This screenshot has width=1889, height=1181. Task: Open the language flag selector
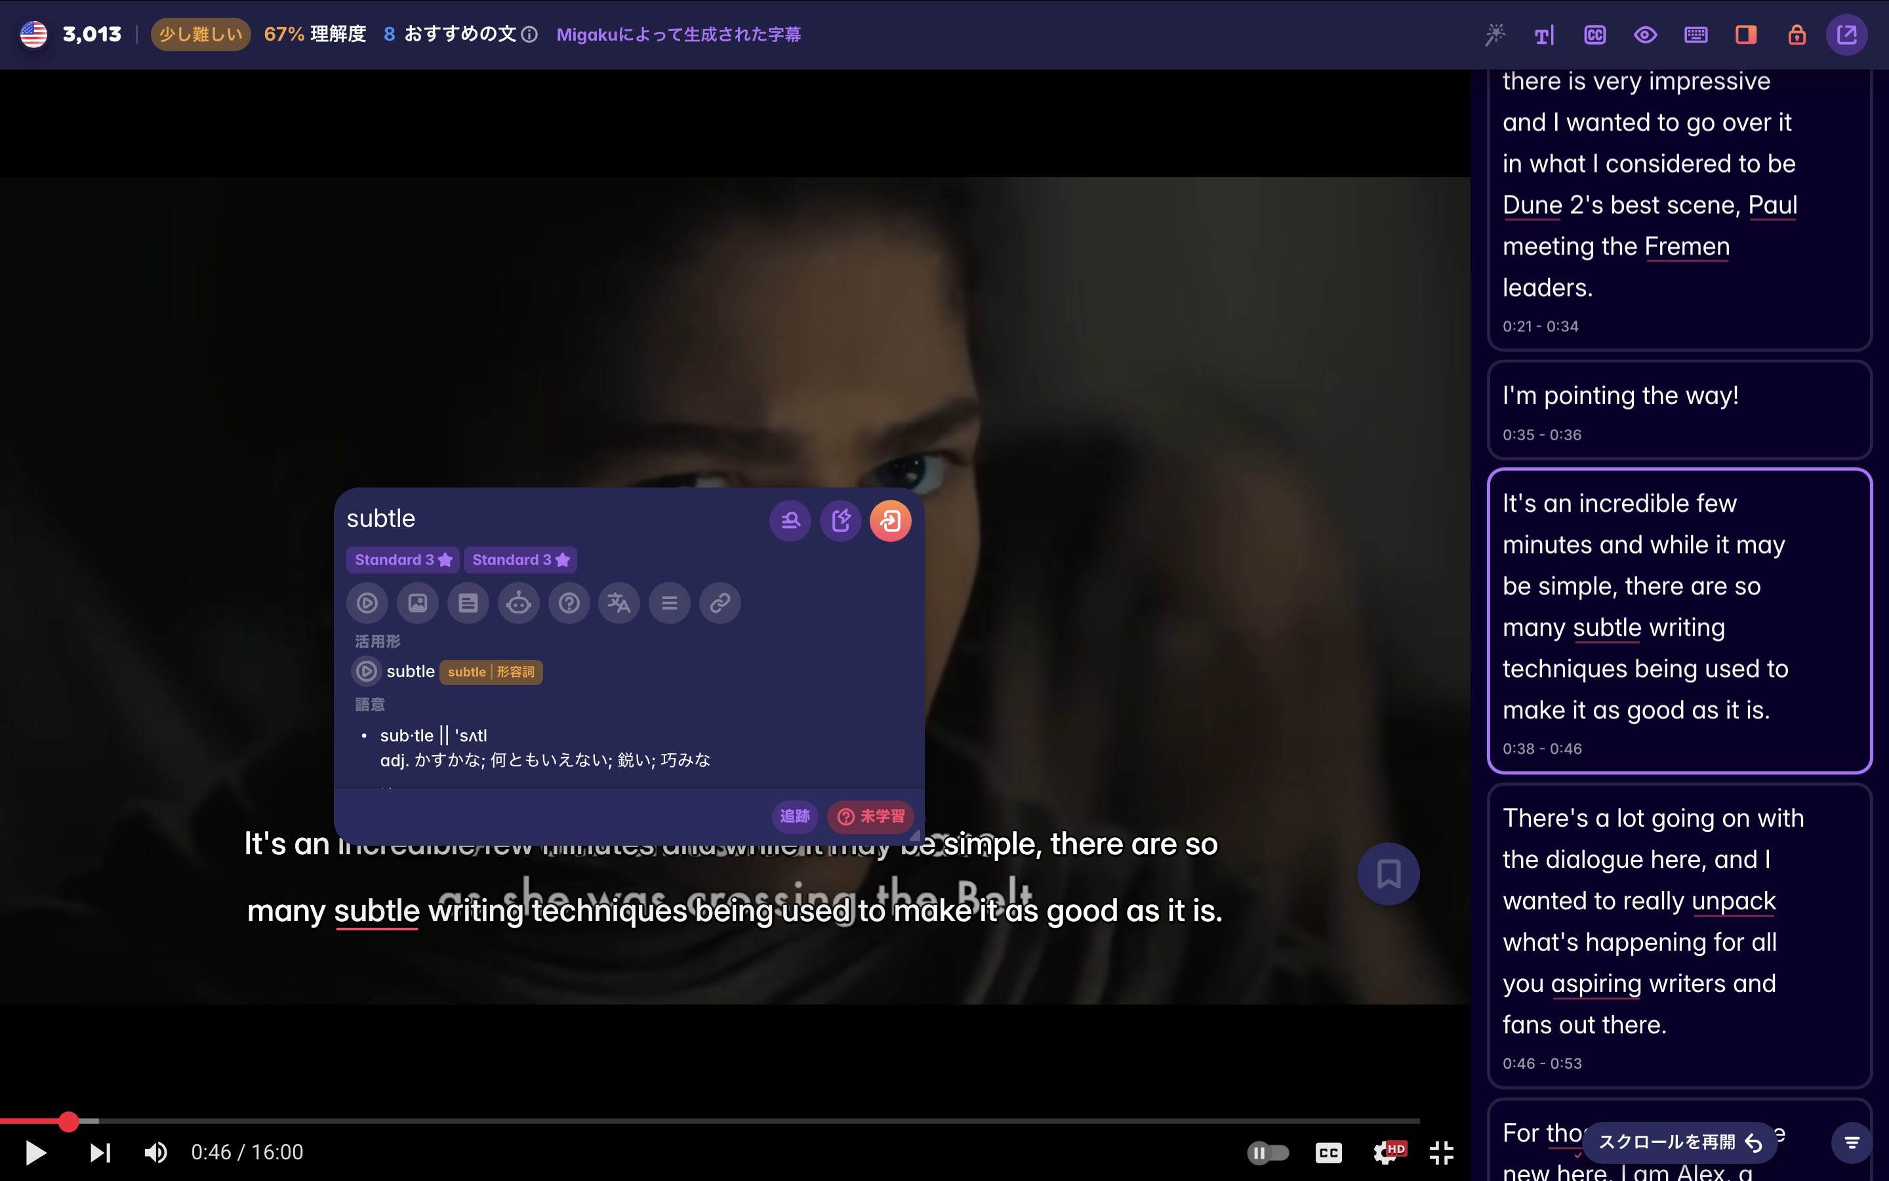click(33, 34)
